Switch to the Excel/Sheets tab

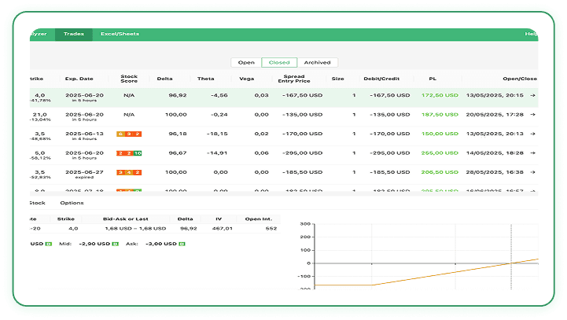point(120,34)
